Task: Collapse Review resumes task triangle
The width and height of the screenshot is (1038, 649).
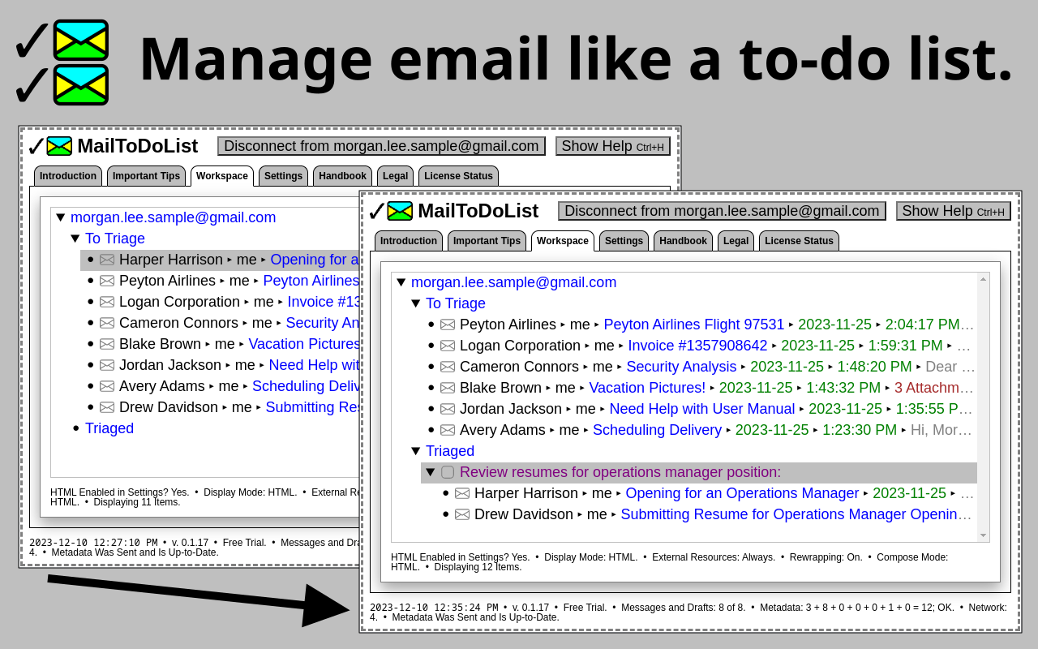Action: tap(431, 472)
